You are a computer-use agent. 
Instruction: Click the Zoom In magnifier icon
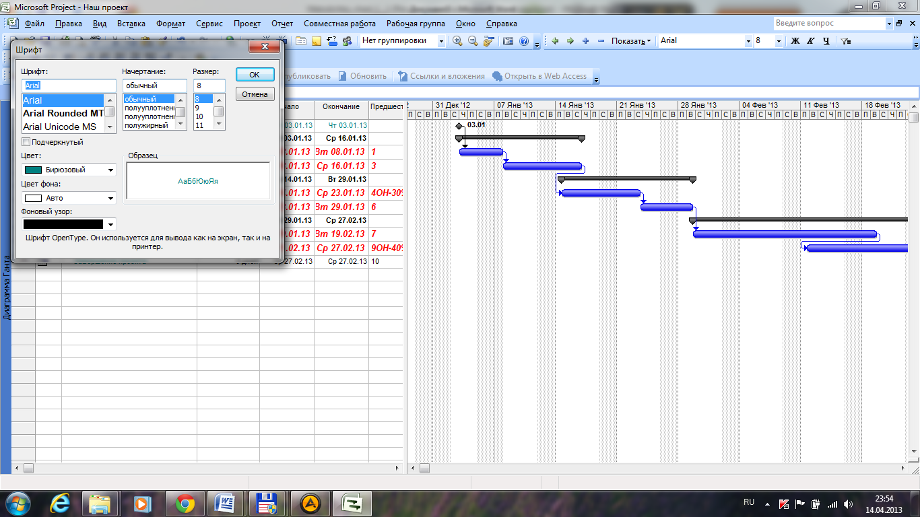[458, 41]
